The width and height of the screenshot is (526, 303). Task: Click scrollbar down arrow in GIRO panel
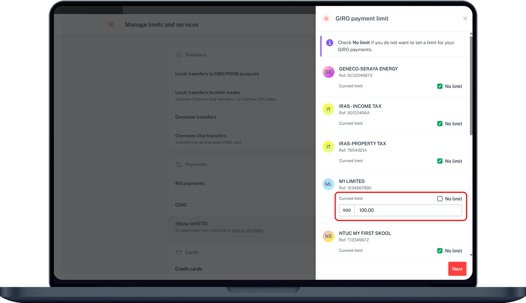coord(471,255)
